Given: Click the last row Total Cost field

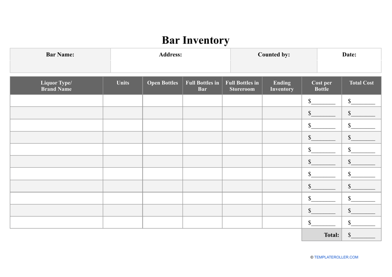Looking at the screenshot, I should coord(363,223).
